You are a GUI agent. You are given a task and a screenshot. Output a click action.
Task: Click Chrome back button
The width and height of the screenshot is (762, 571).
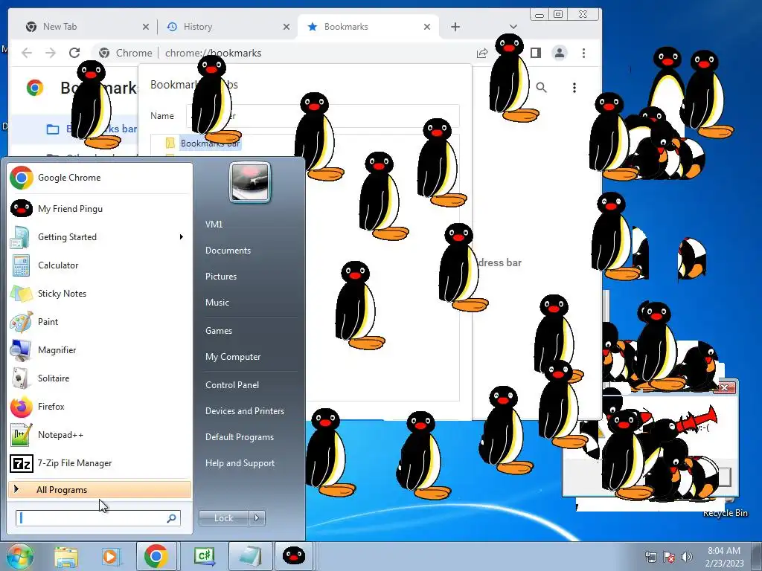coord(27,53)
